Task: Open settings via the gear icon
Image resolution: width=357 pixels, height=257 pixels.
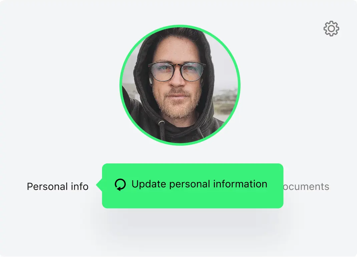Action: coord(331,28)
